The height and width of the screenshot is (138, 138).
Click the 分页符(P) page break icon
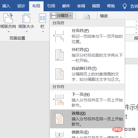tap(59, 36)
